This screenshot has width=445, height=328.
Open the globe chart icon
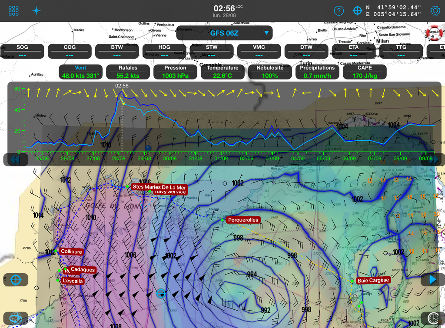pyautogui.click(x=16, y=318)
